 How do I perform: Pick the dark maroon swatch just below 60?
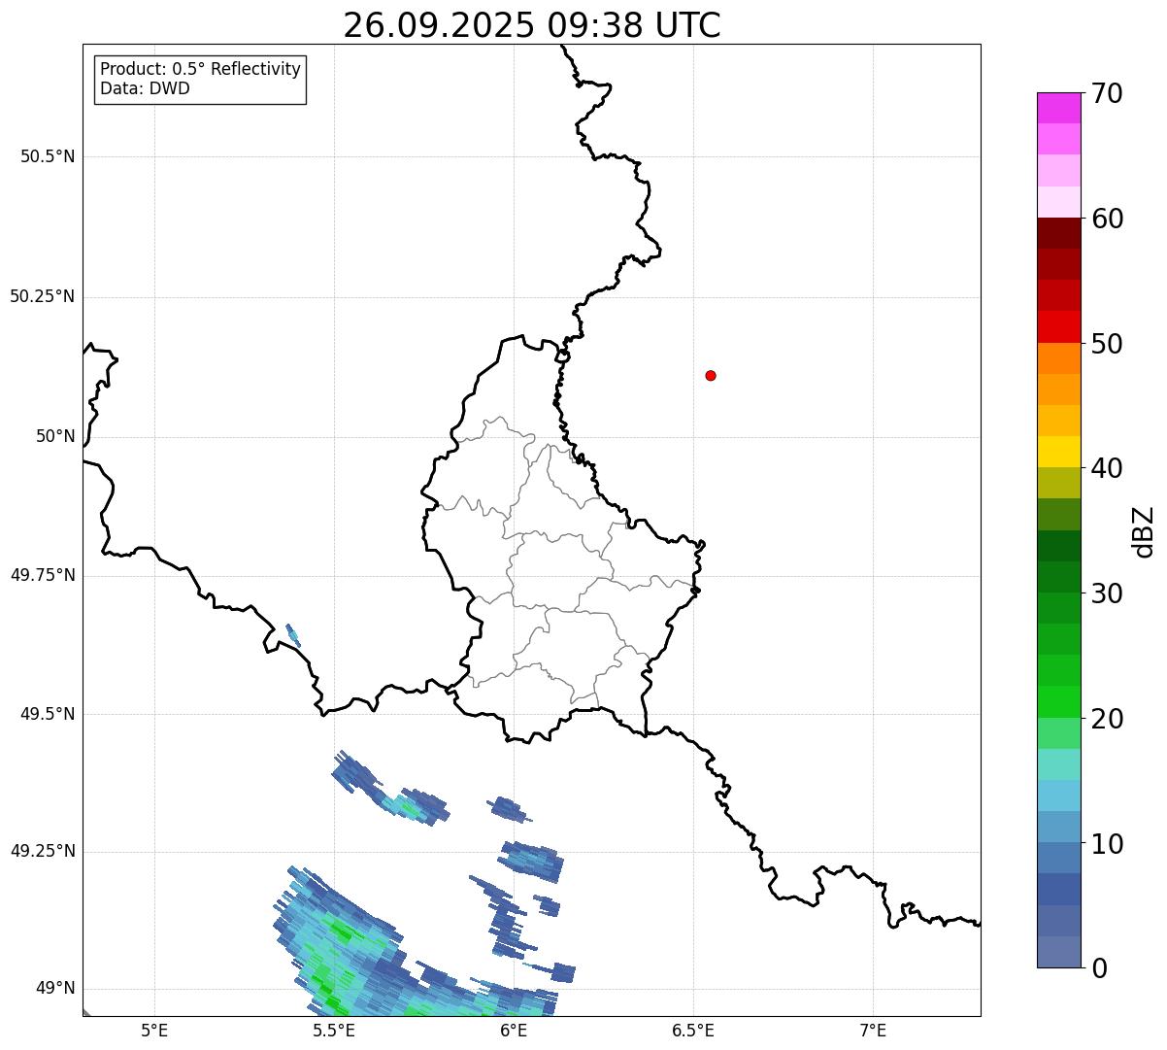1058,233
